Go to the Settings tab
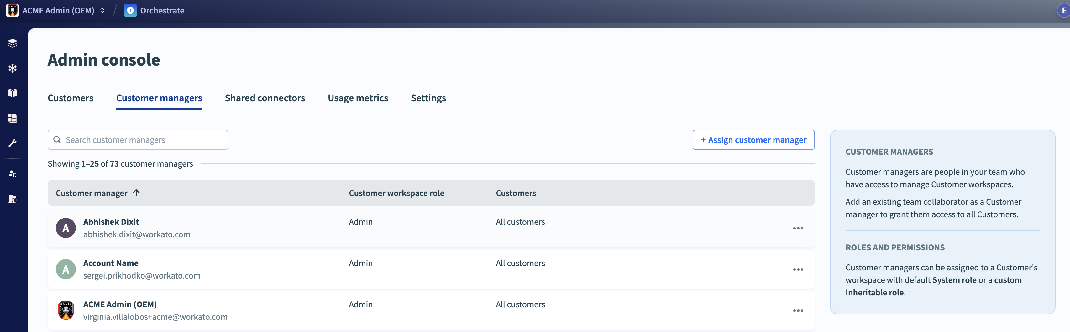 428,98
